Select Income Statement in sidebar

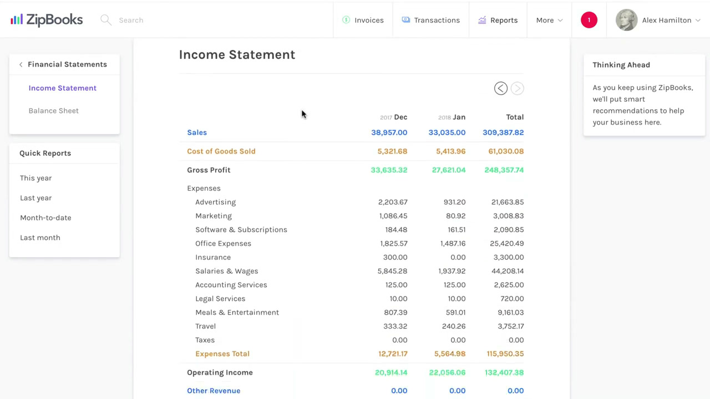pos(62,88)
